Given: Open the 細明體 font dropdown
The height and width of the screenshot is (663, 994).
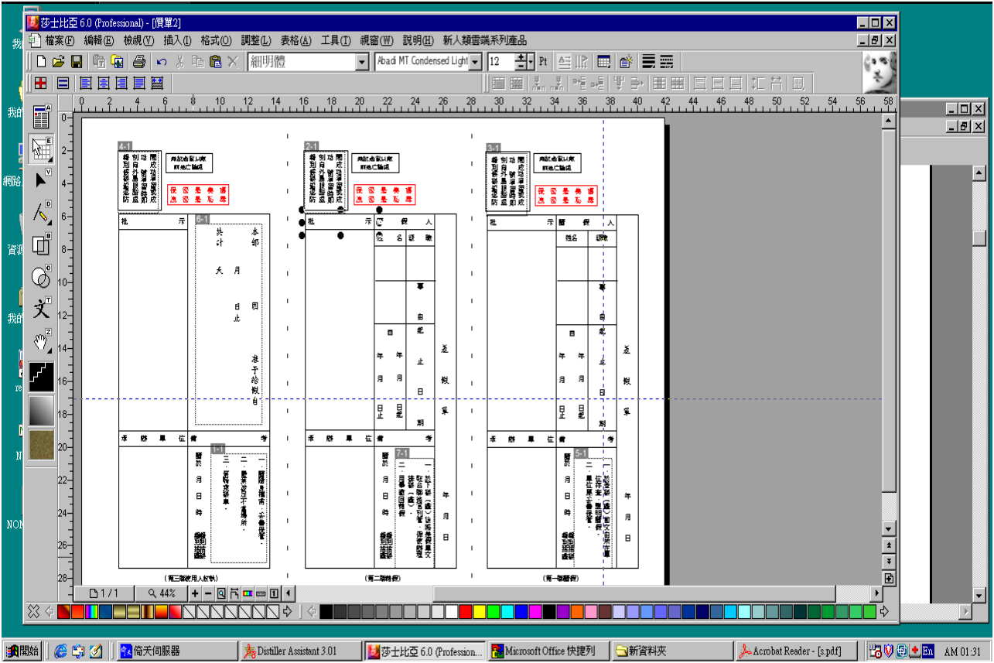Looking at the screenshot, I should pos(362,63).
